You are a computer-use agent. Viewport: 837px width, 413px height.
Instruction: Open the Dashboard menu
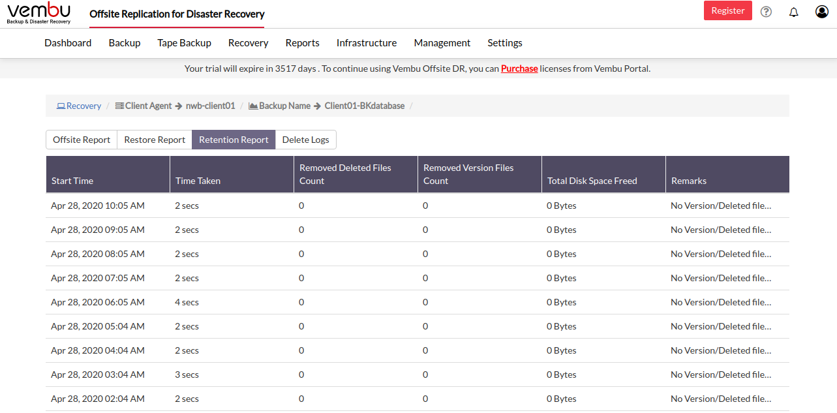coord(68,43)
